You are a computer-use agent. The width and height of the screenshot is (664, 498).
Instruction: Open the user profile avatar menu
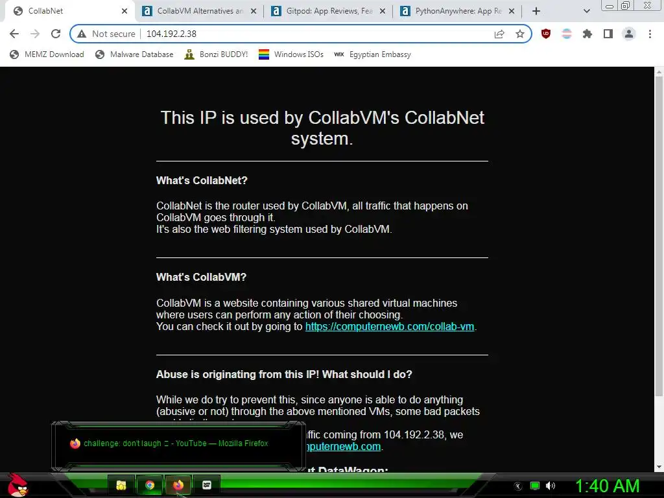[x=629, y=34]
